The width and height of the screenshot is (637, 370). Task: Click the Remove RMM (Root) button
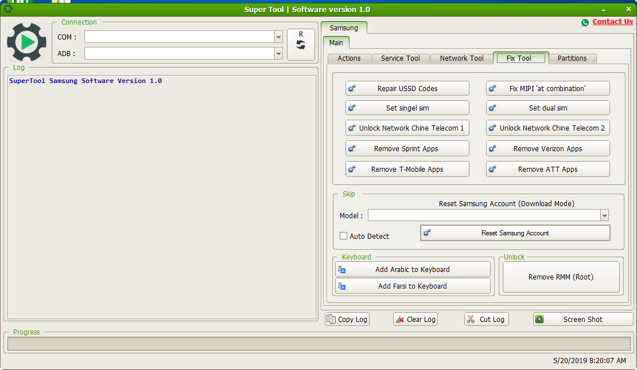click(x=561, y=277)
